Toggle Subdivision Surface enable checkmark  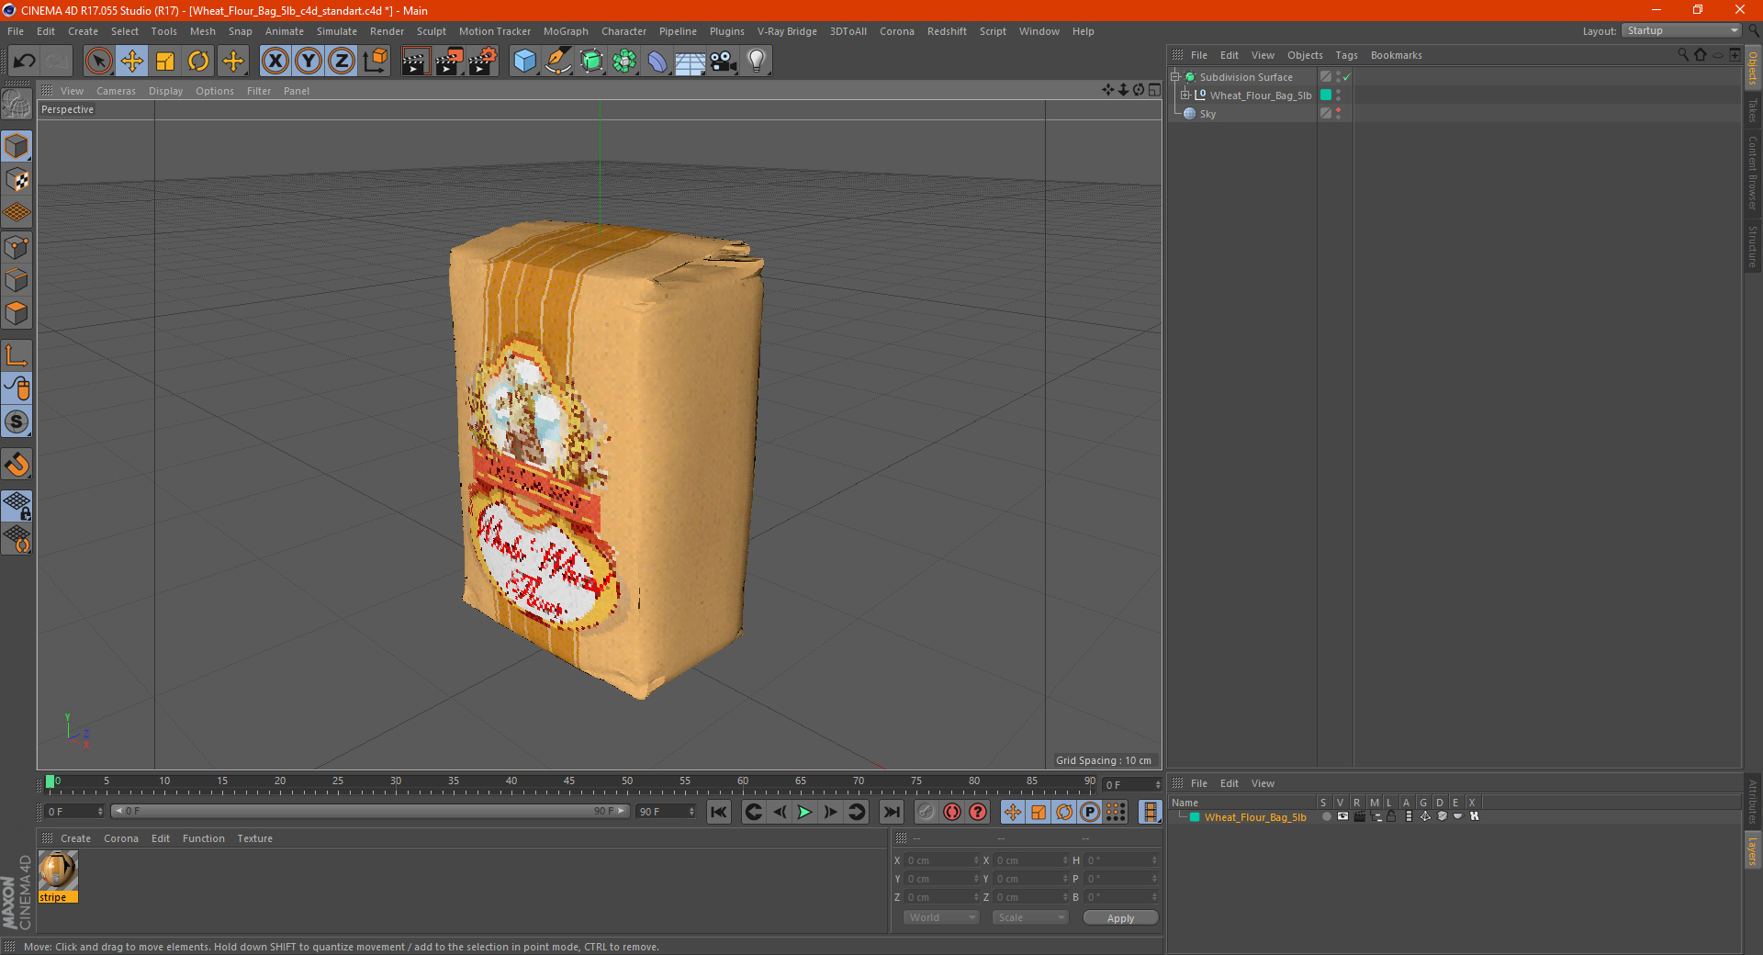(x=1347, y=77)
